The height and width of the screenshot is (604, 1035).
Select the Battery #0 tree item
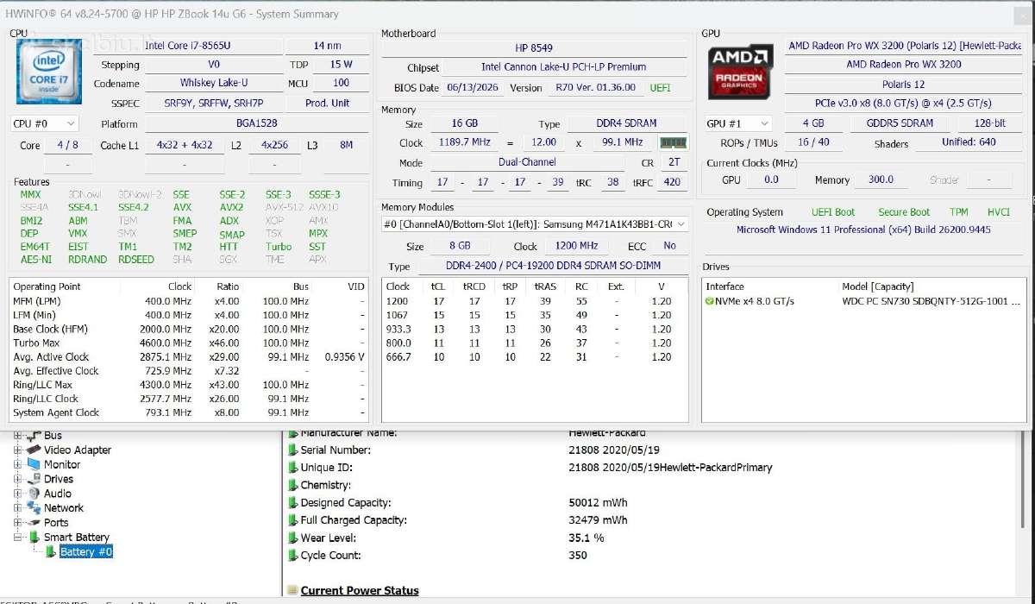pos(86,552)
